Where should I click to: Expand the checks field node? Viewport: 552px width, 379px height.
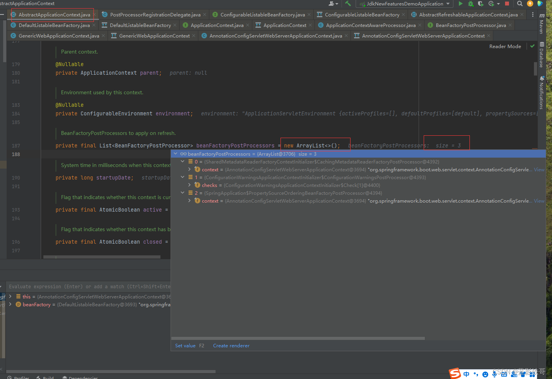[x=190, y=185]
